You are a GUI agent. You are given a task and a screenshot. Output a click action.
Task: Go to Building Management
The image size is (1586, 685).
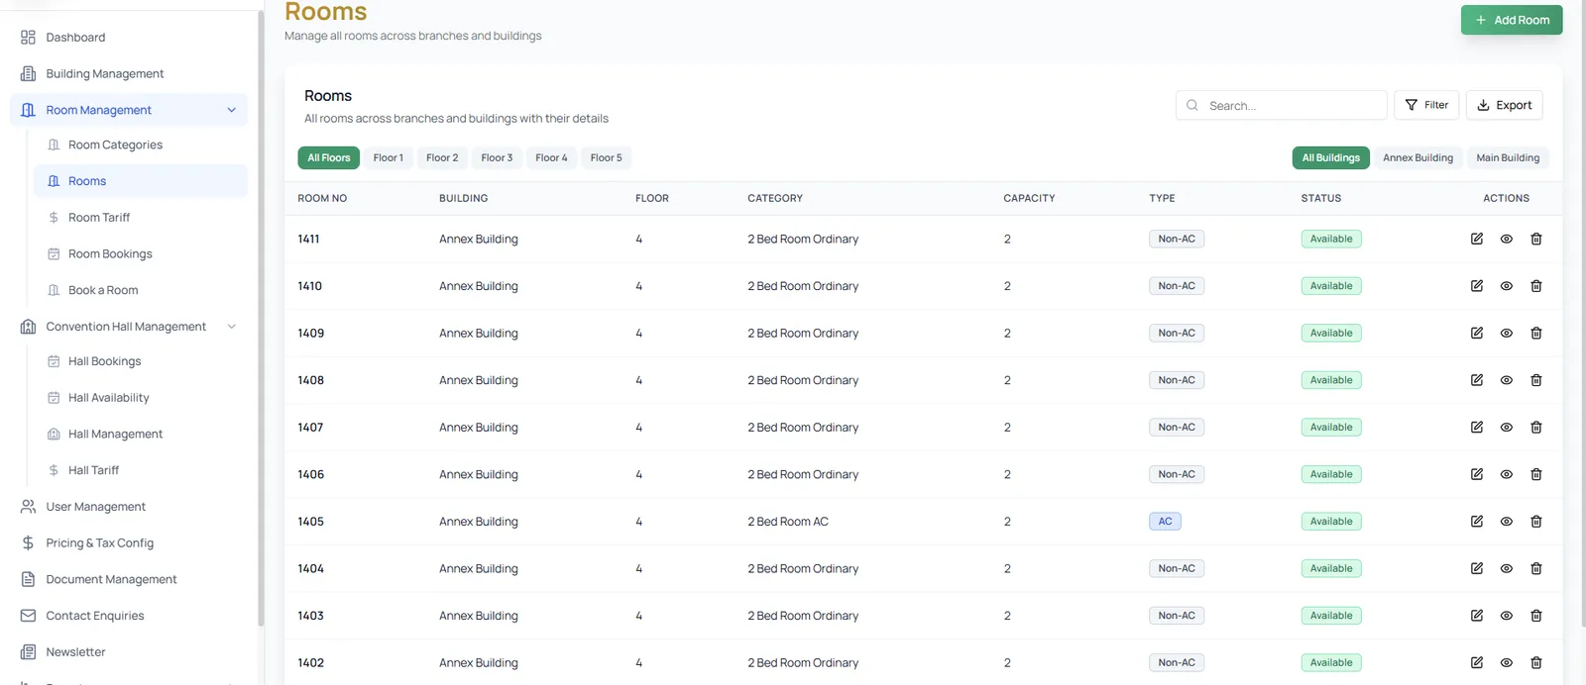[x=129, y=74]
